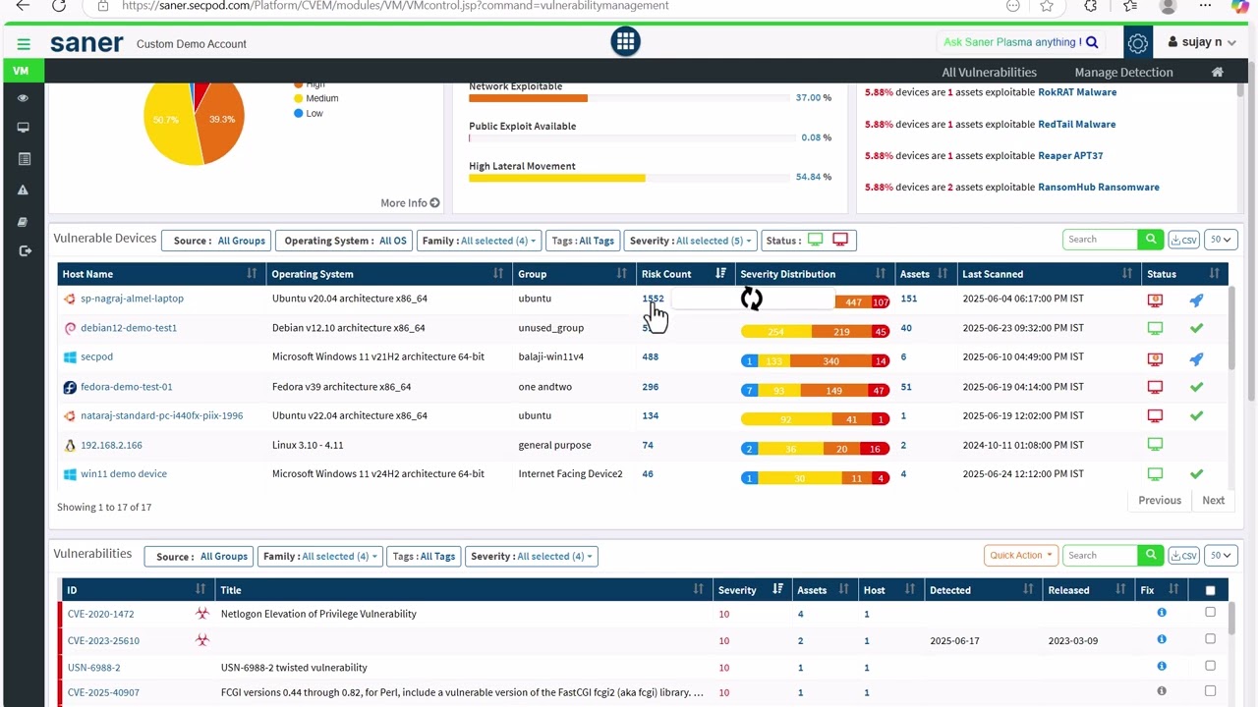Click High Lateral Movement progress bar
This screenshot has height=707, width=1258.
pos(630,178)
